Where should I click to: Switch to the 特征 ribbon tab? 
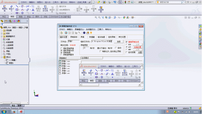[x=4, y=17]
